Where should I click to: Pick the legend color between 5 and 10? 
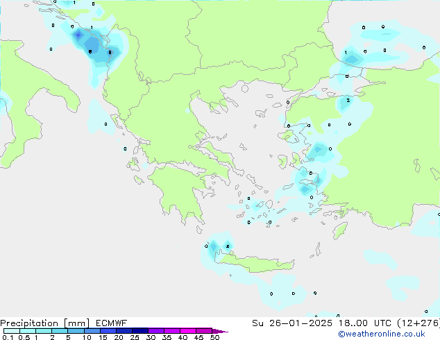point(76,331)
